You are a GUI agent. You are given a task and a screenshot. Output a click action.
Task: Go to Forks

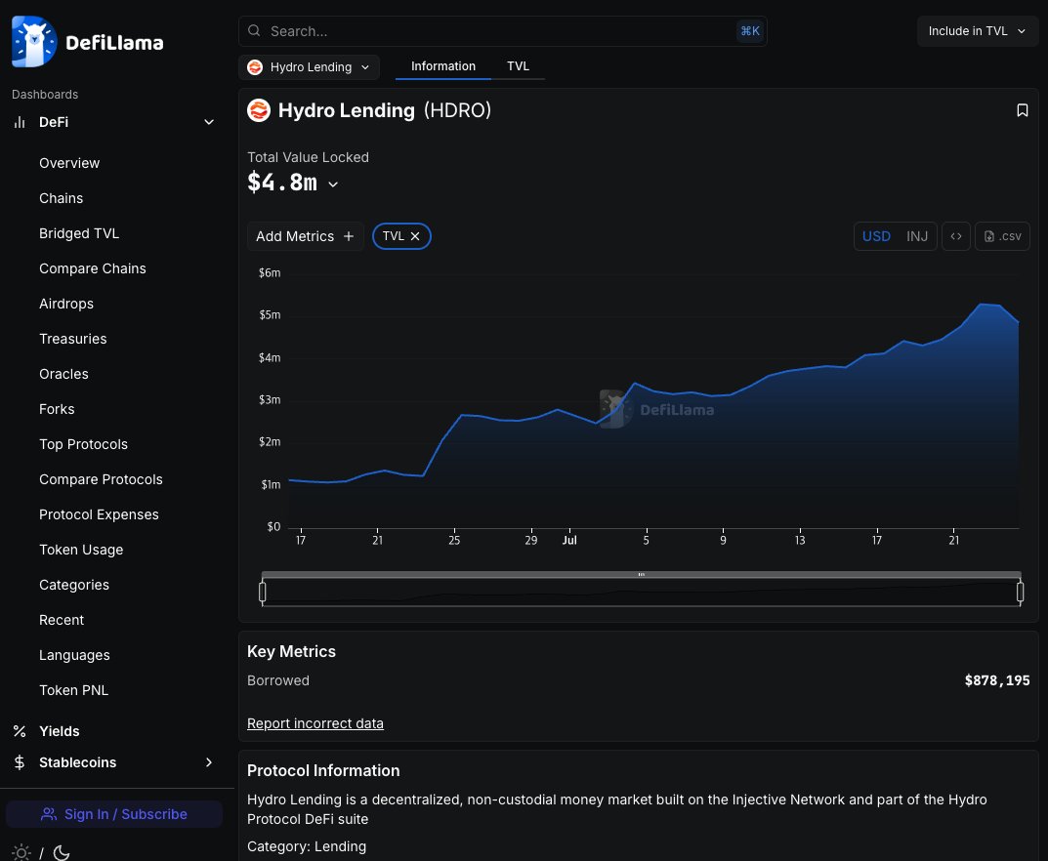tap(57, 409)
